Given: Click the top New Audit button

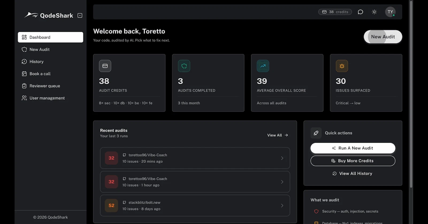Looking at the screenshot, I should 383,37.
